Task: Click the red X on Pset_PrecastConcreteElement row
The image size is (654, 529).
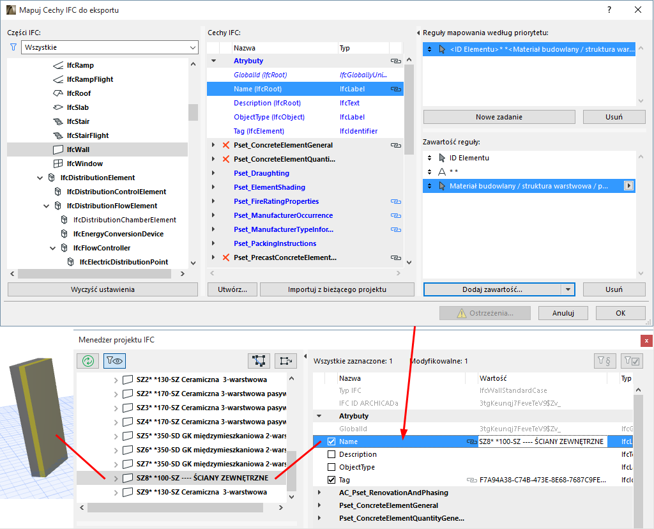Action: coord(225,257)
